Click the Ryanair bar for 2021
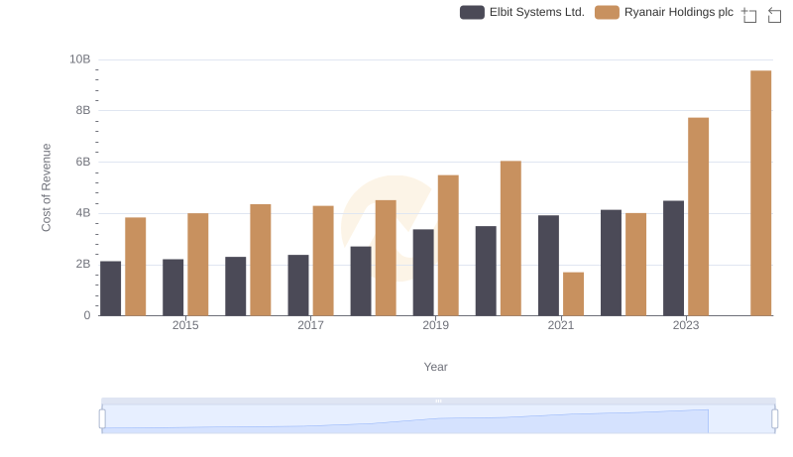This screenshot has width=793, height=457. (x=573, y=293)
